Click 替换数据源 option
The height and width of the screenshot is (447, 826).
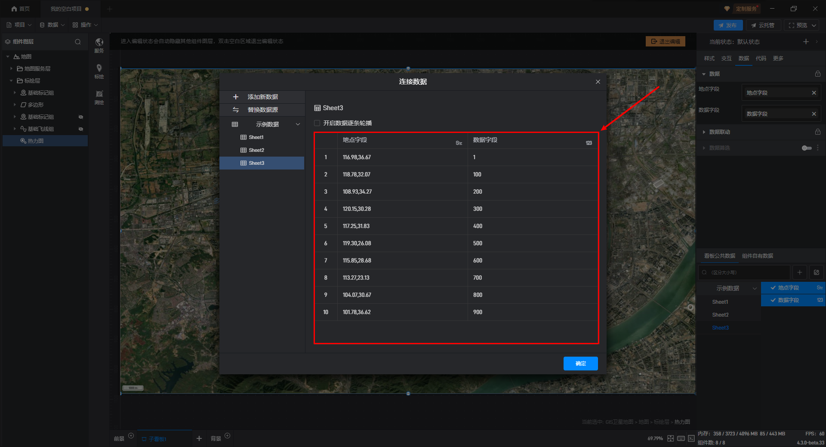(x=262, y=110)
